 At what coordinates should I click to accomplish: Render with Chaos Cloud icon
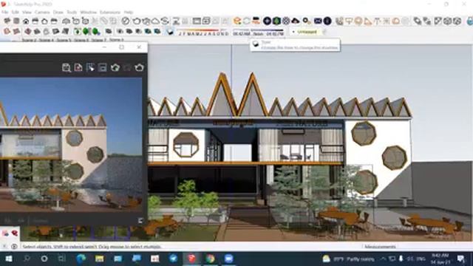point(155,21)
